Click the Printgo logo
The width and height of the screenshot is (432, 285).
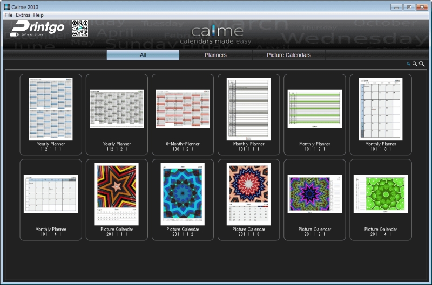37,29
